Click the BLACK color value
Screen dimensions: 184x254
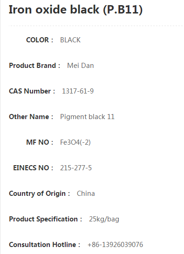[70, 40]
